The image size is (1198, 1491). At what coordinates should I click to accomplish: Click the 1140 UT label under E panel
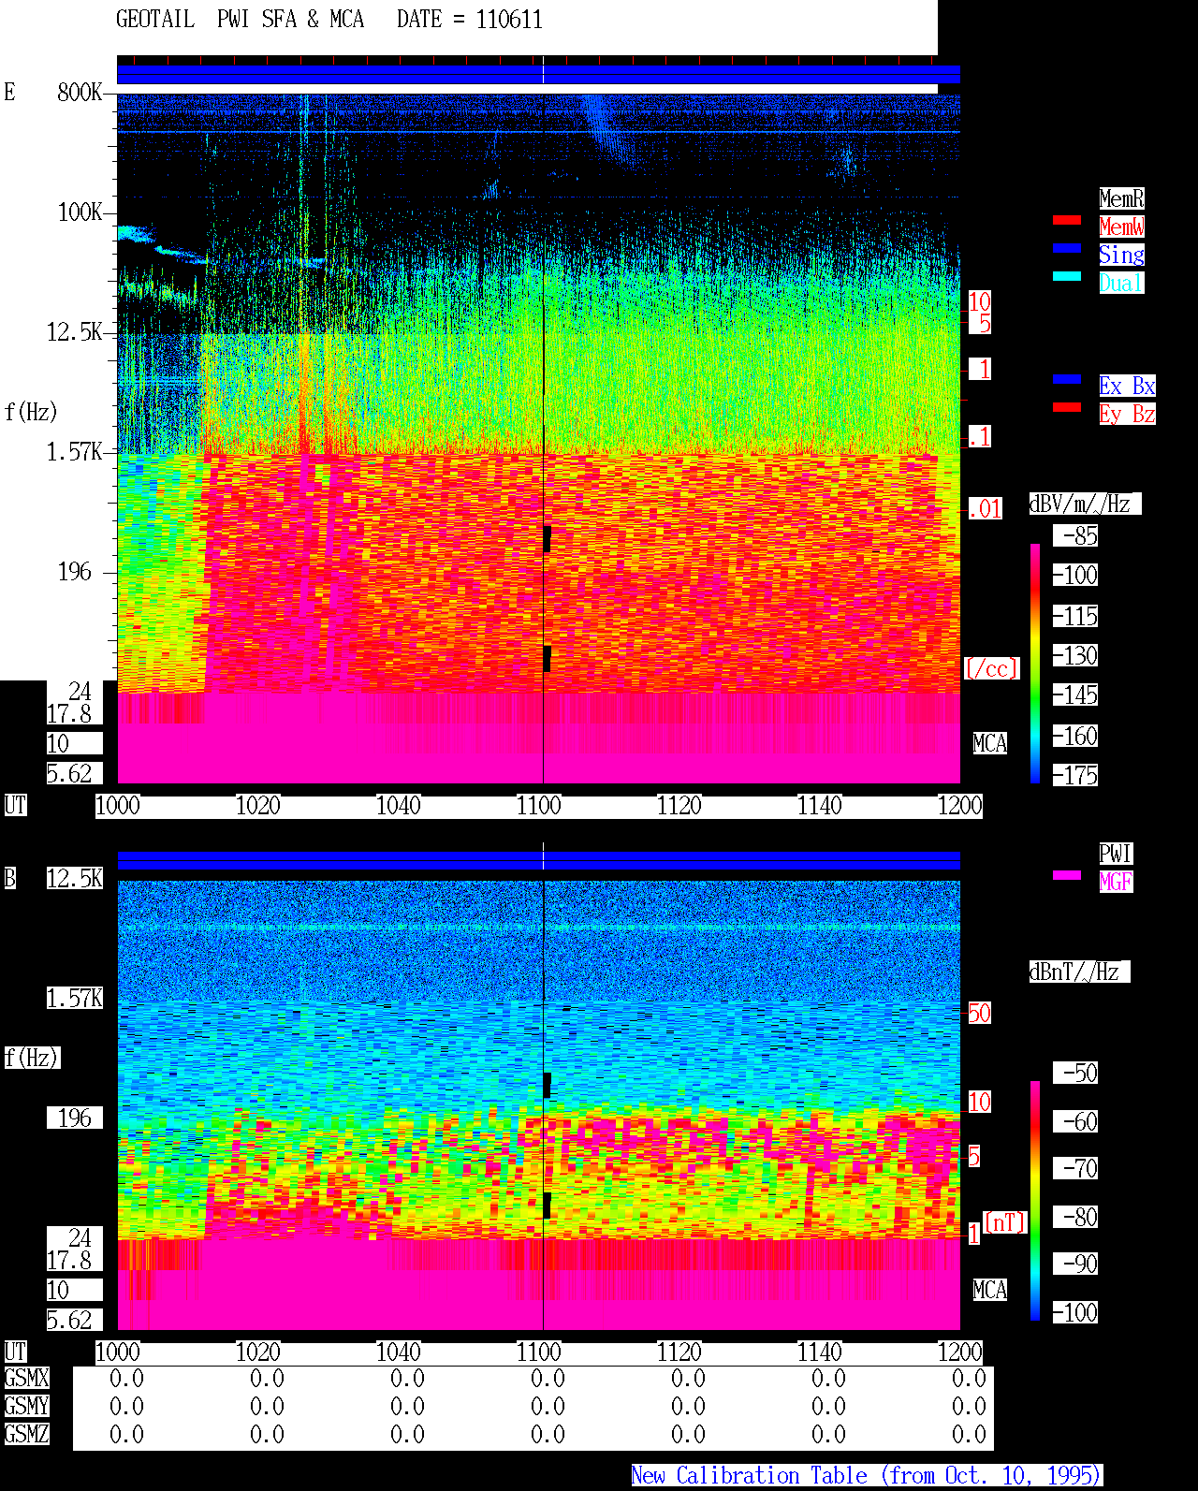[x=820, y=806]
